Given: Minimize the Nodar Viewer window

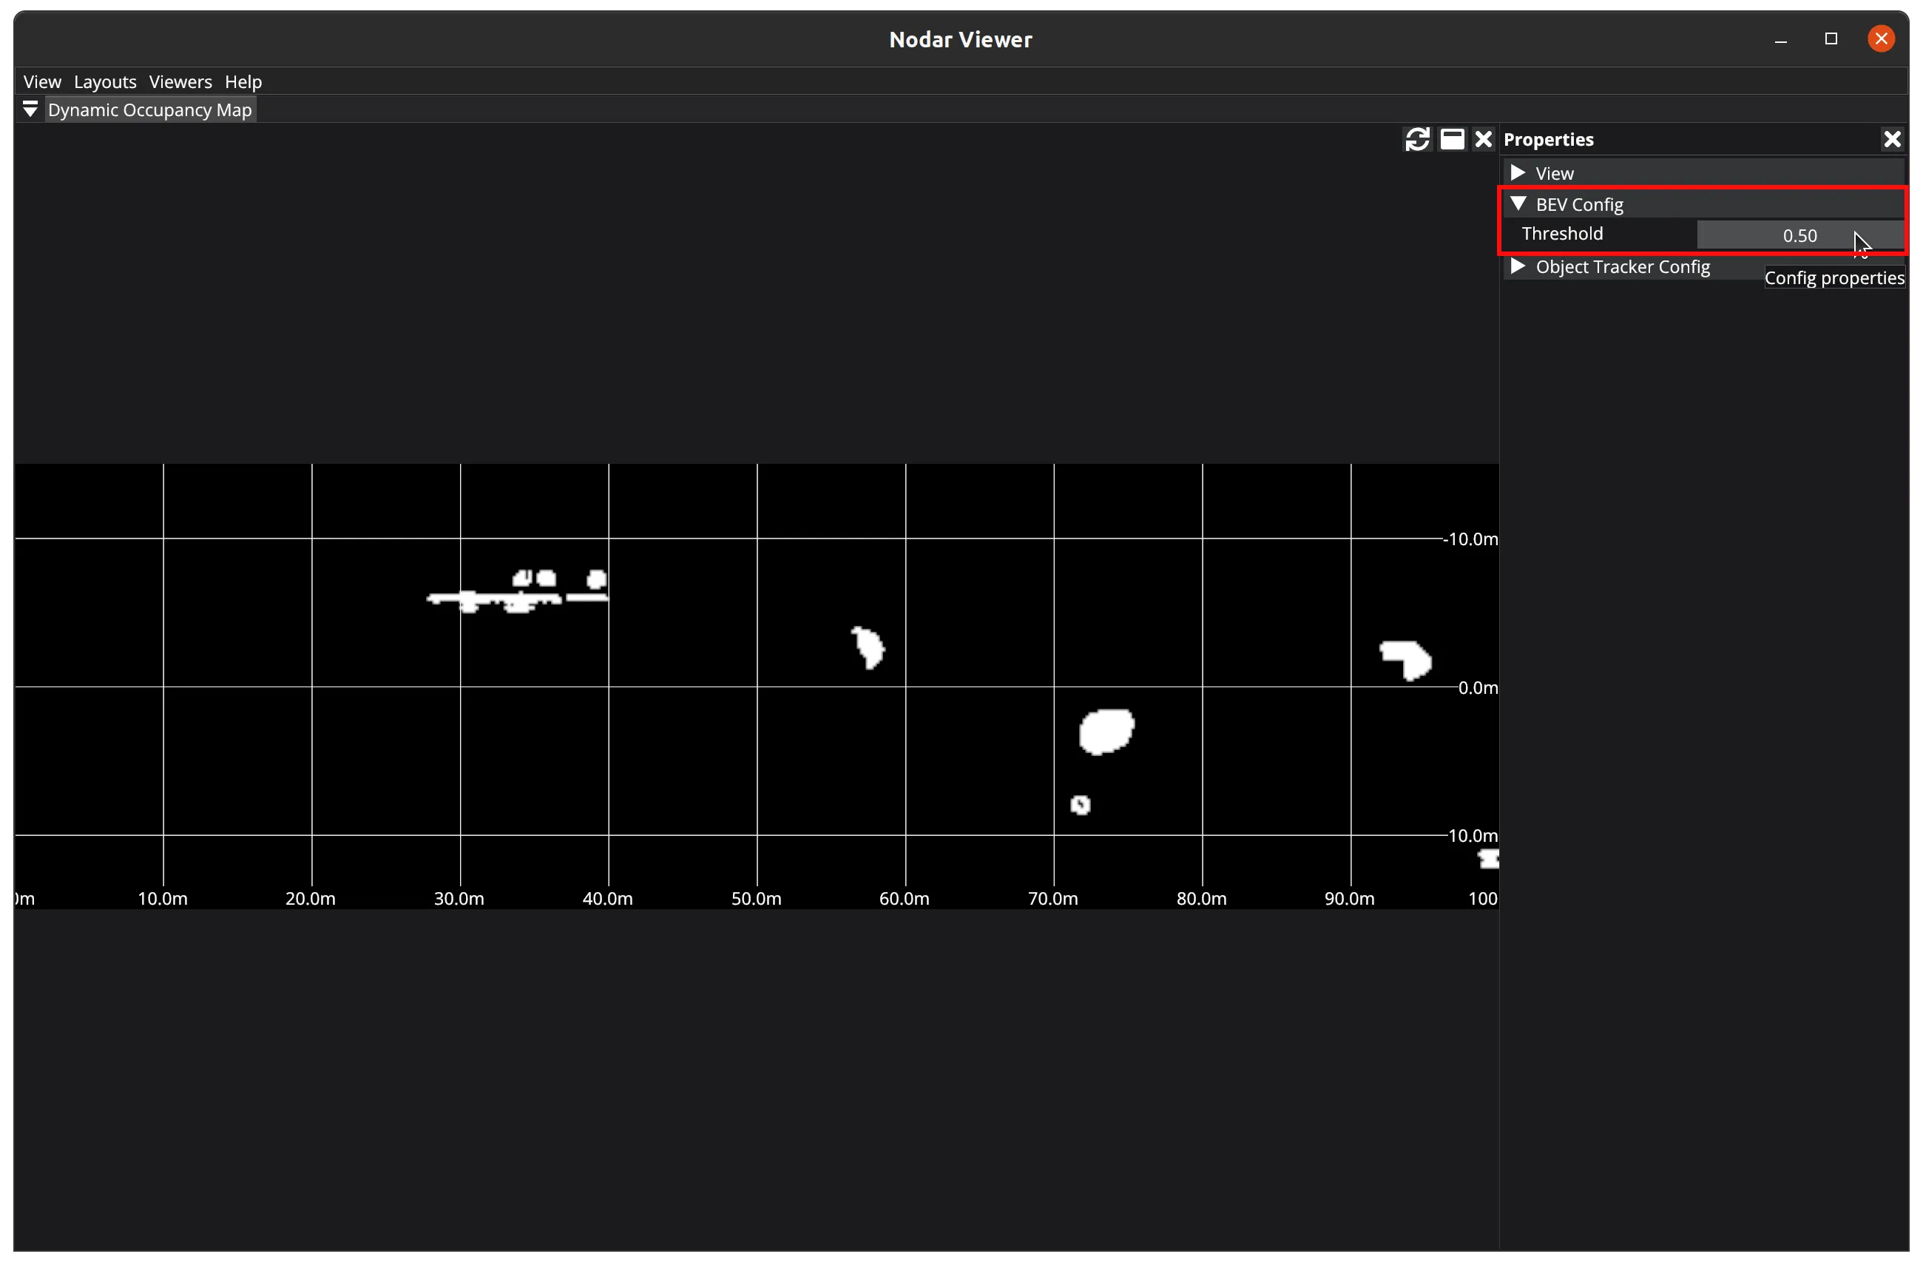Looking at the screenshot, I should (1781, 38).
